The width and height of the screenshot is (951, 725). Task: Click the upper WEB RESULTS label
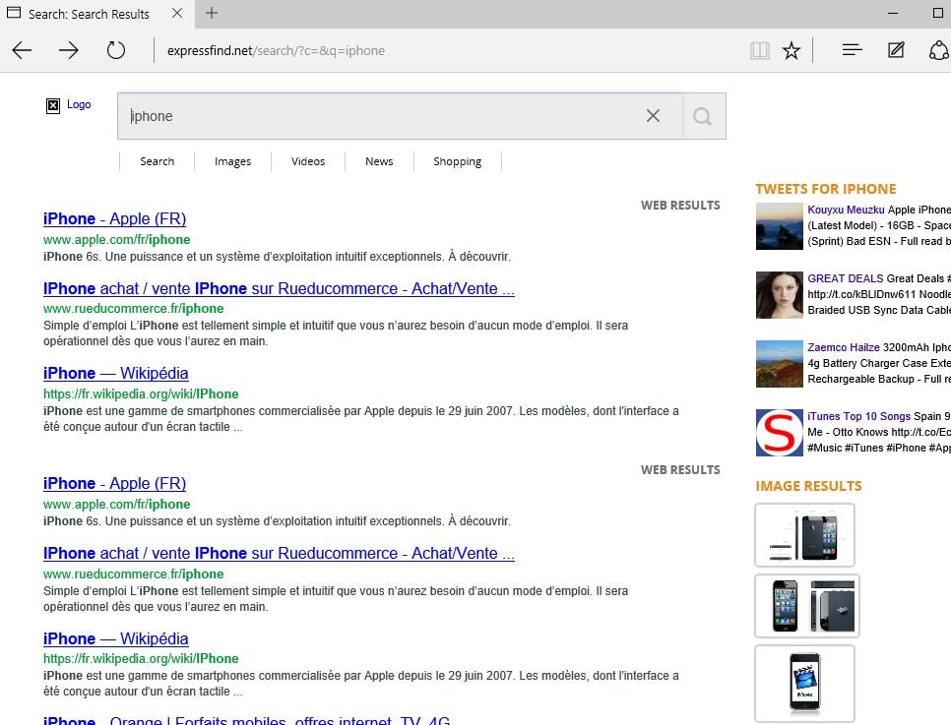click(x=680, y=206)
